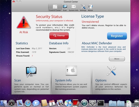Open iChat from the Dock
The height and width of the screenshot is (107, 139).
tap(36, 103)
